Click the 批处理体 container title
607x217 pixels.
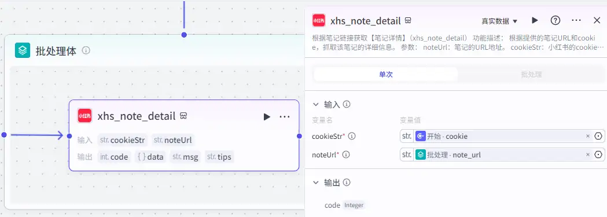pos(56,51)
